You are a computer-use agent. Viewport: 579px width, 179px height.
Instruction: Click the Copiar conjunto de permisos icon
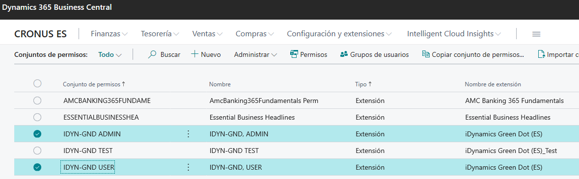(x=426, y=54)
